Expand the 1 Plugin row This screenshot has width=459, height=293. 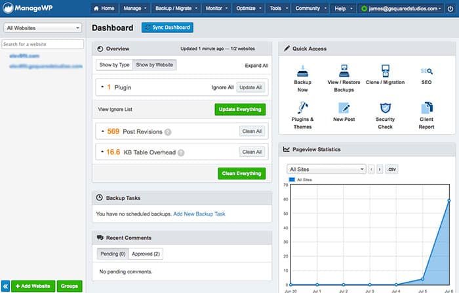(102, 87)
